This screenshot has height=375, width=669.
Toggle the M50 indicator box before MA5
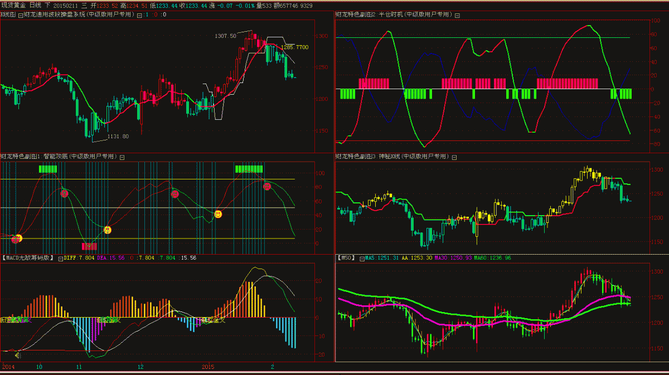(x=361, y=258)
